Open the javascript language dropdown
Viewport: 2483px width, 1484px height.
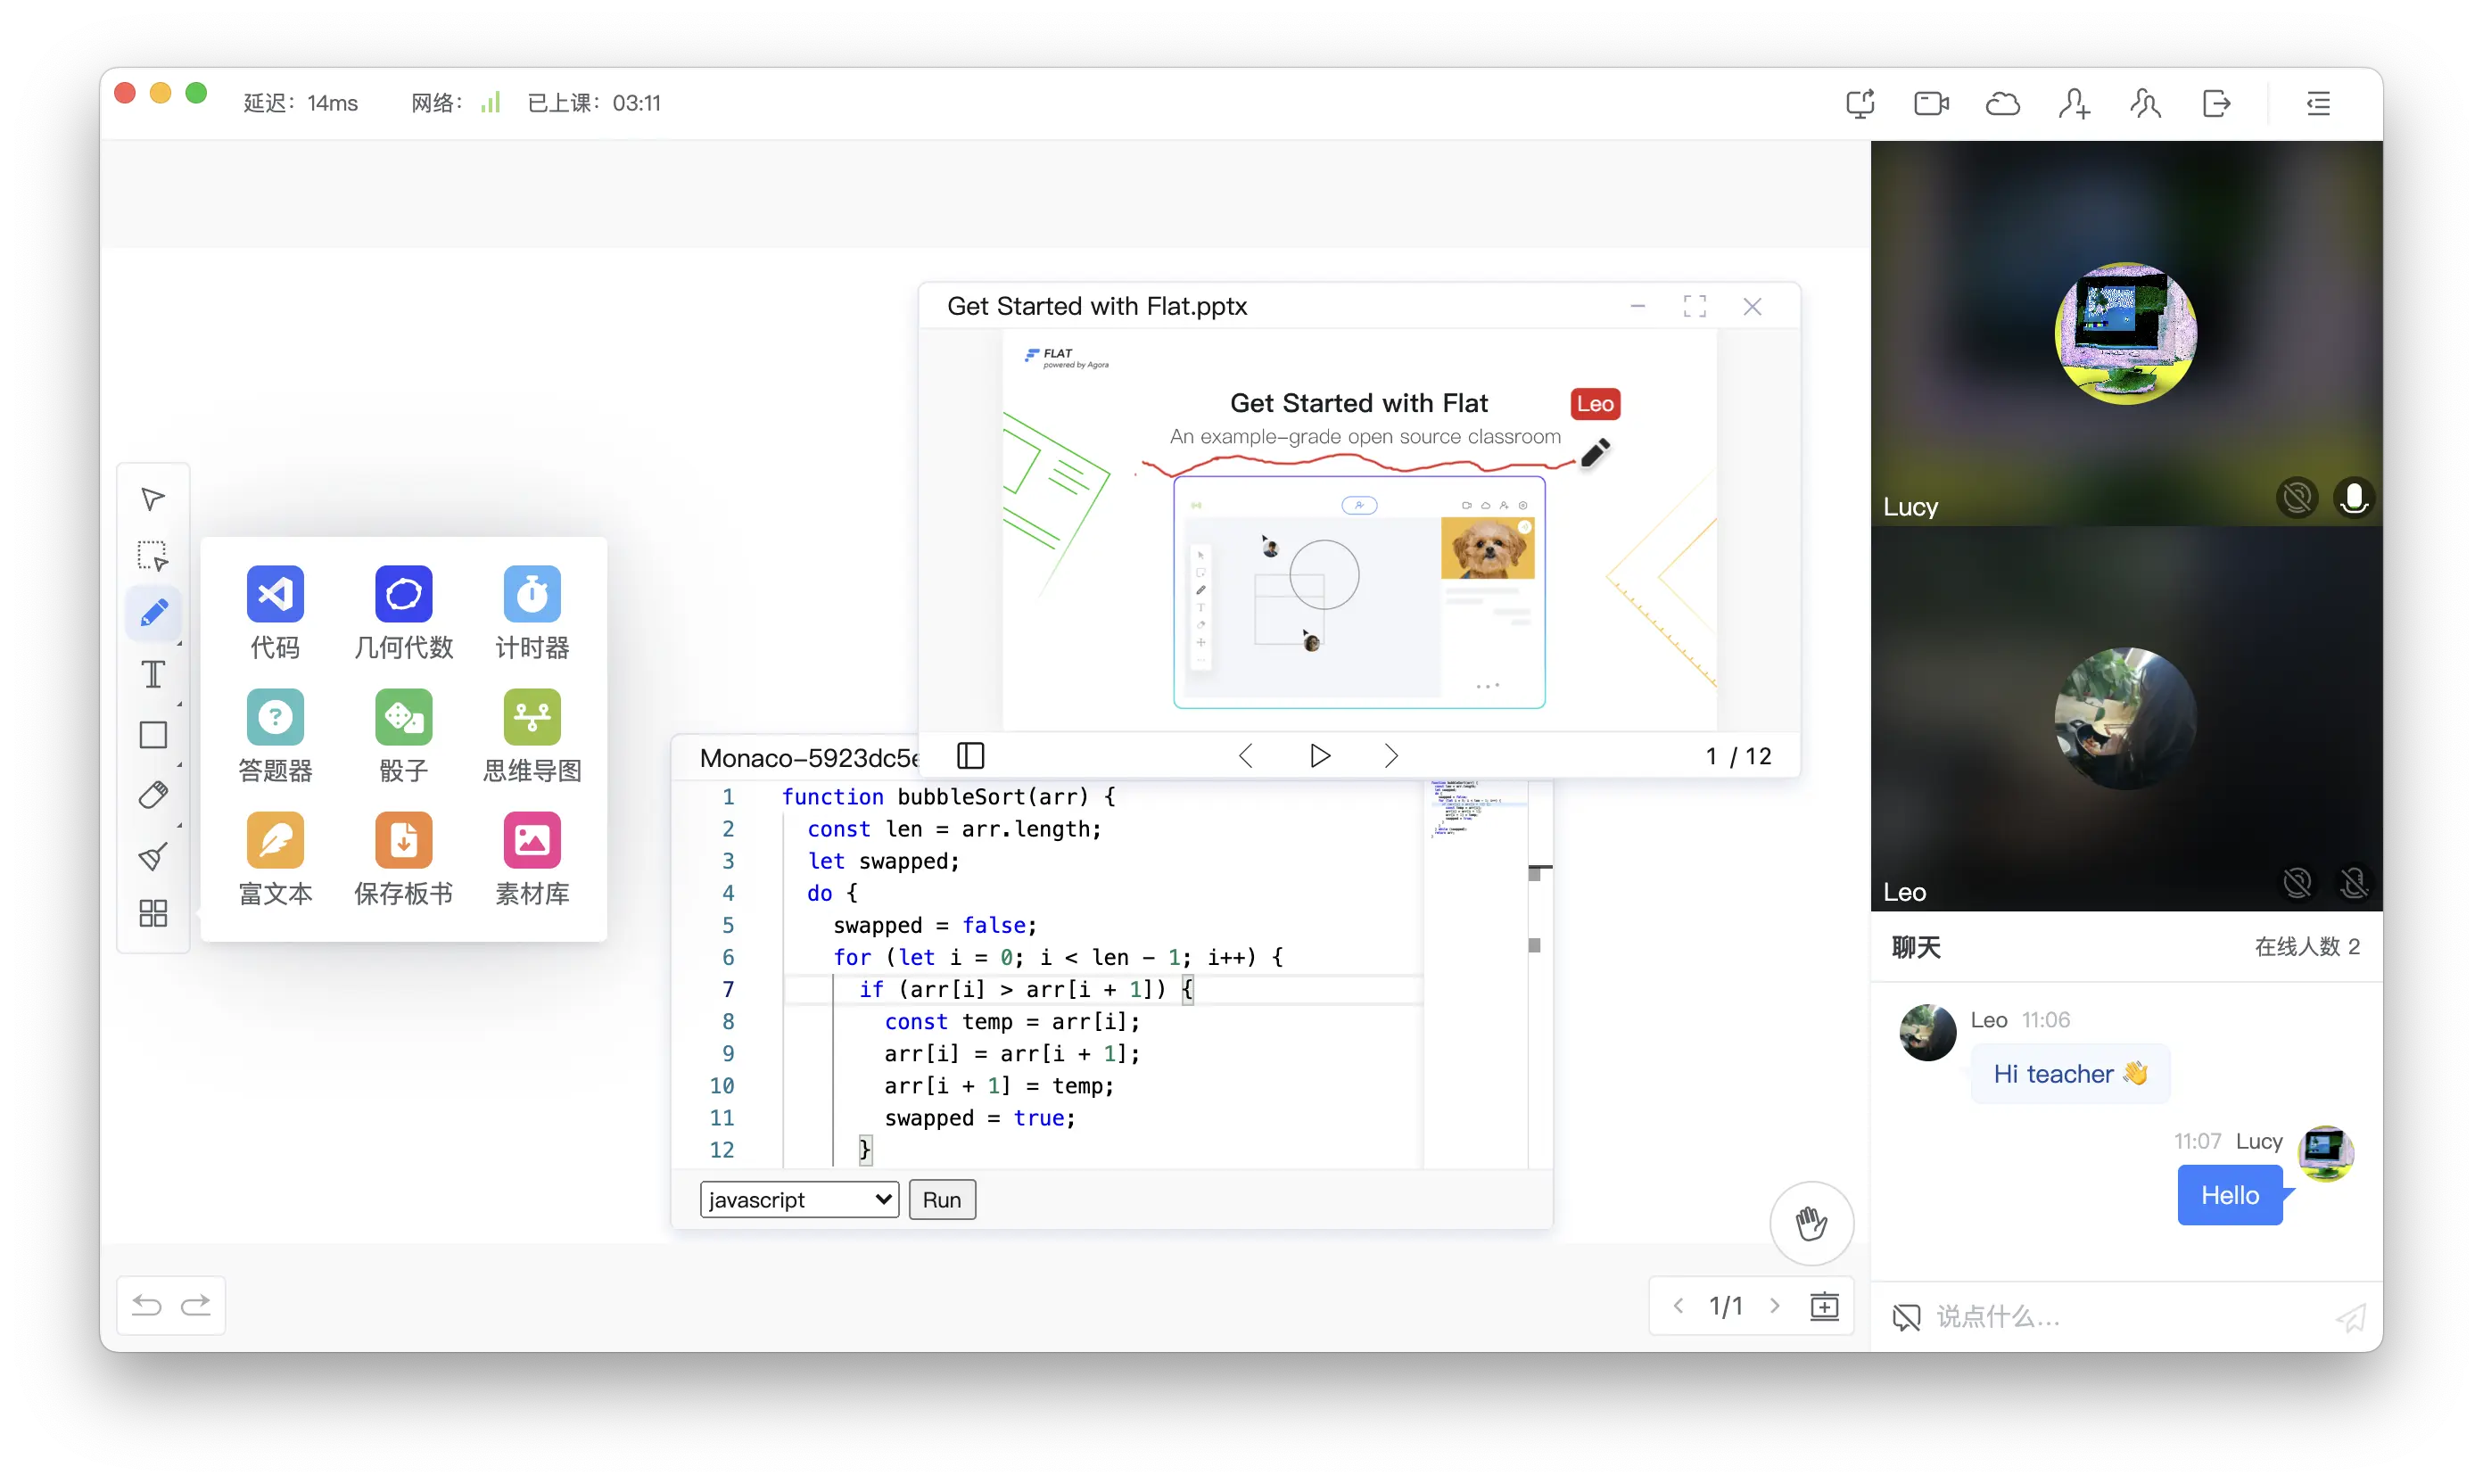coord(799,1200)
